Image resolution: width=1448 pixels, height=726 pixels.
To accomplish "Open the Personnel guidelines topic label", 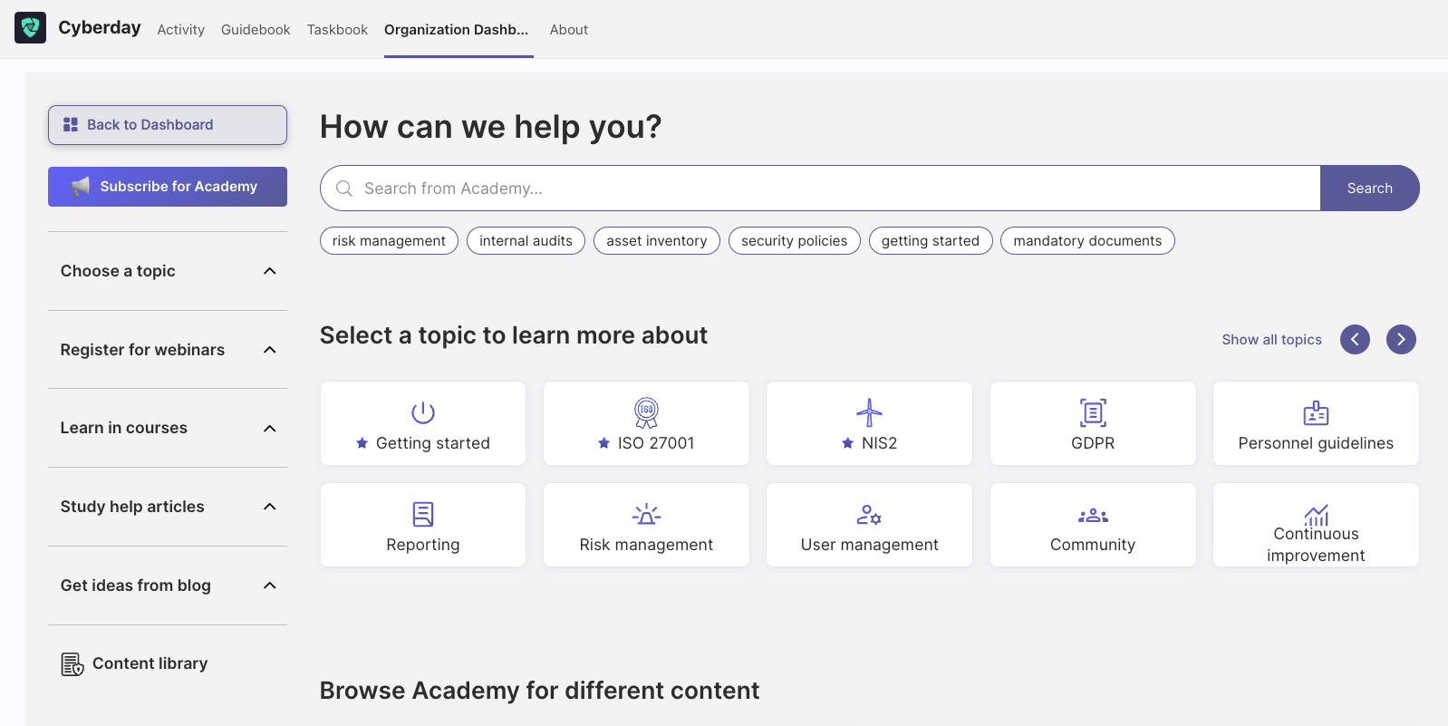I will point(1316,443).
